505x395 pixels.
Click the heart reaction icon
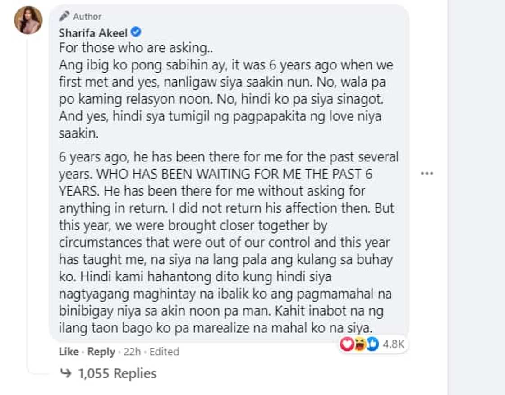347,344
